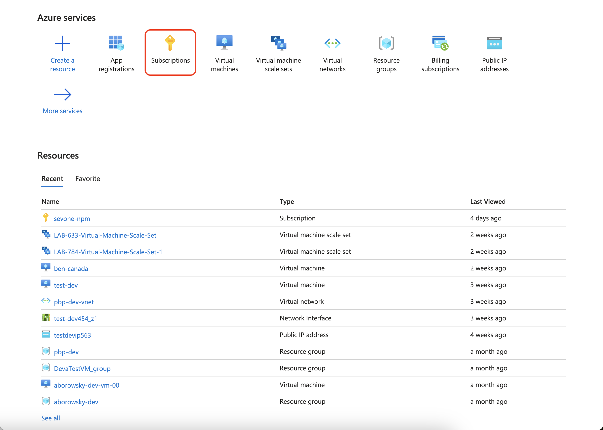This screenshot has height=430, width=603.
Task: Open the sevone-npm subscription link
Action: (x=72, y=219)
